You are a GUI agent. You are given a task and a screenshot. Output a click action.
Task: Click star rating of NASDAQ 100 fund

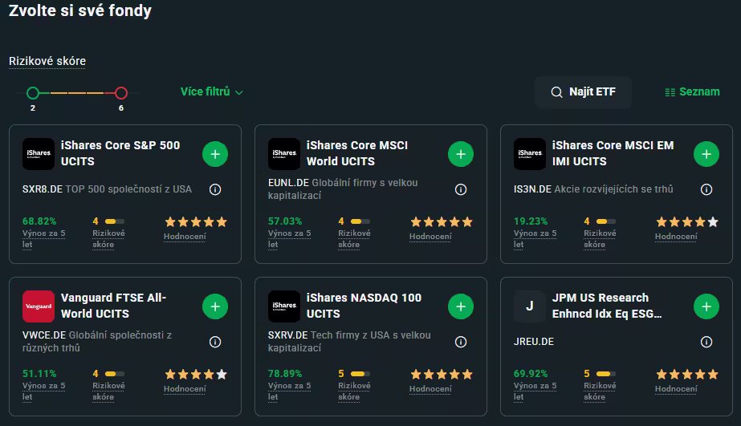tap(442, 375)
